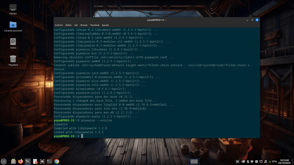This screenshot has width=294, height=165.
Task: Expand the Terminal menu
Action: pyautogui.click(x=95, y=25)
